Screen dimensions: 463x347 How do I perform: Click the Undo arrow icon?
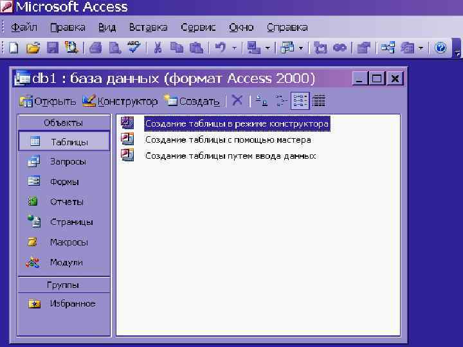[x=221, y=48]
